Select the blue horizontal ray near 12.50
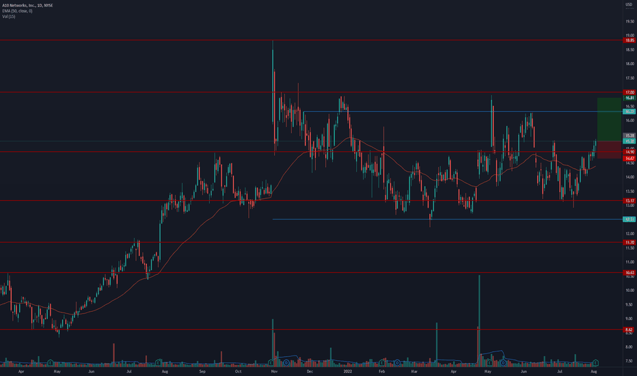 447,219
